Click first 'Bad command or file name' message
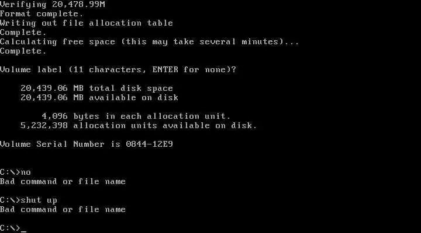Image resolution: width=421 pixels, height=233 pixels. pos(63,182)
